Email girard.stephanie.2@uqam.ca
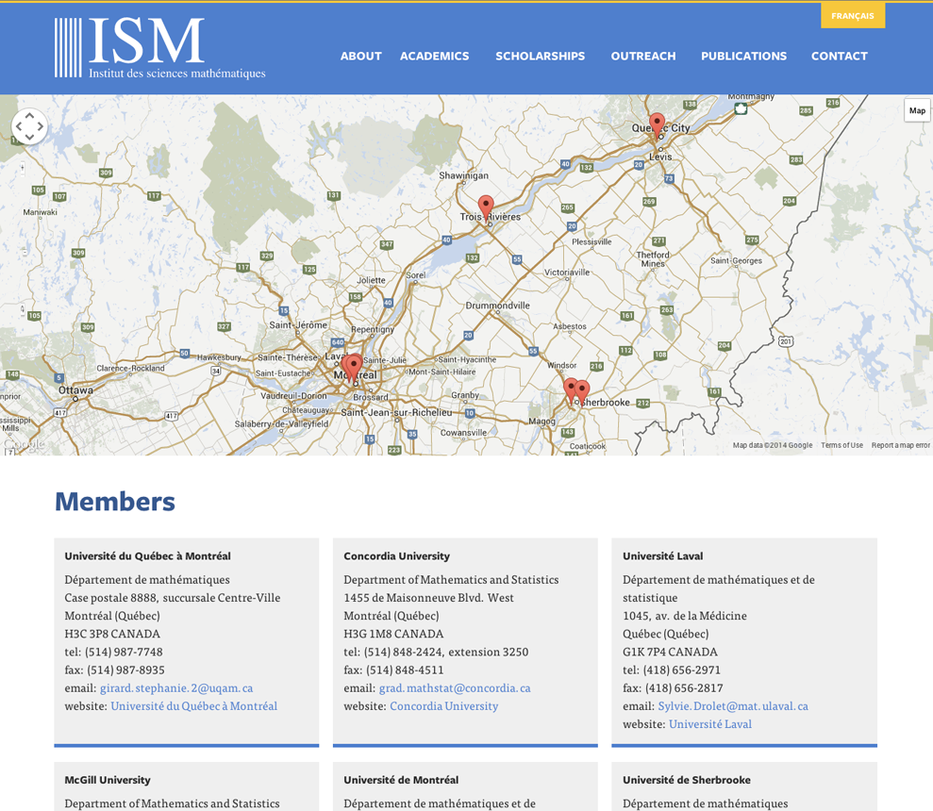Viewport: 933px width, 811px height. click(176, 687)
